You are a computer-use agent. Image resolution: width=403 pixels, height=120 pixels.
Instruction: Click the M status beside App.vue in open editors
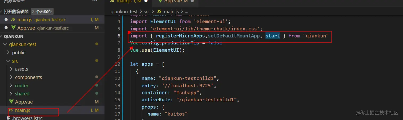[96, 28]
